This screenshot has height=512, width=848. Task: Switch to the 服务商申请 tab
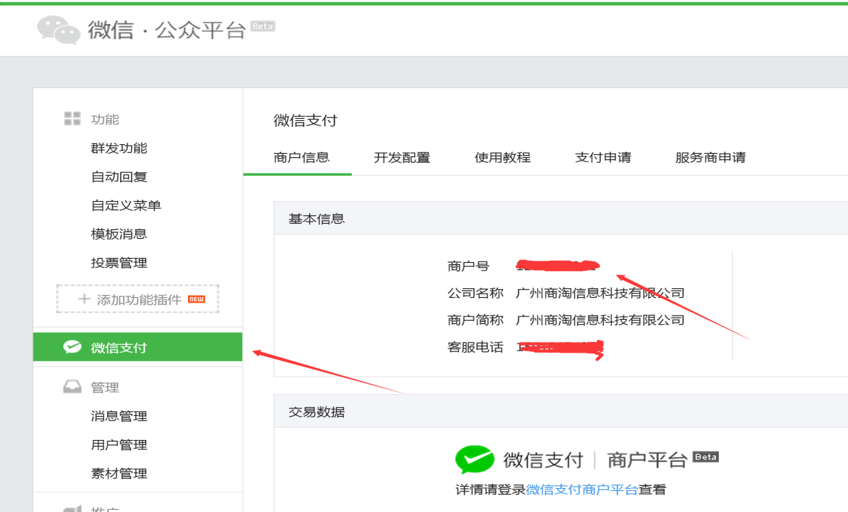click(x=711, y=157)
